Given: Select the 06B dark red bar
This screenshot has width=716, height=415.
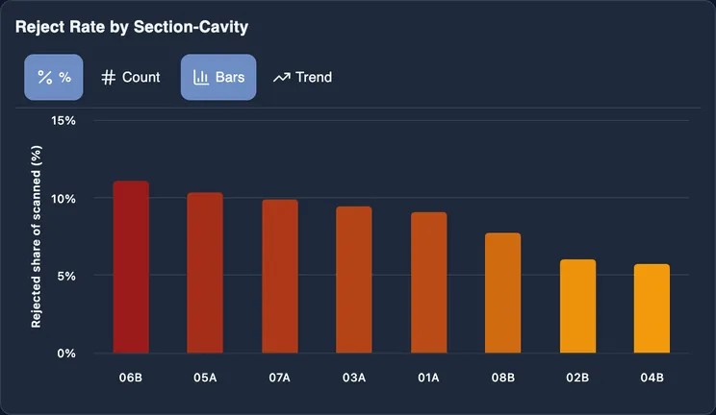Looking at the screenshot, I should (x=131, y=267).
